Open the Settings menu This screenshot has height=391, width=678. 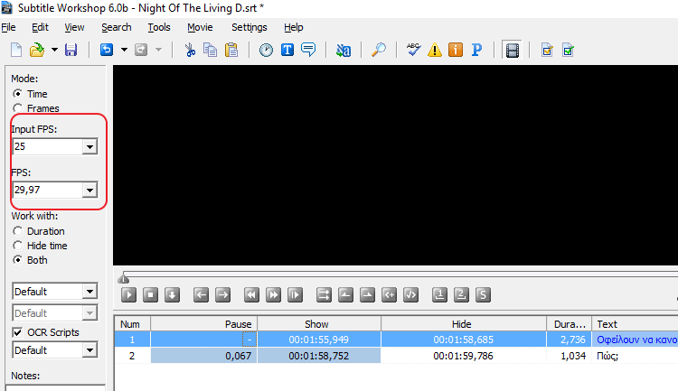tap(250, 27)
